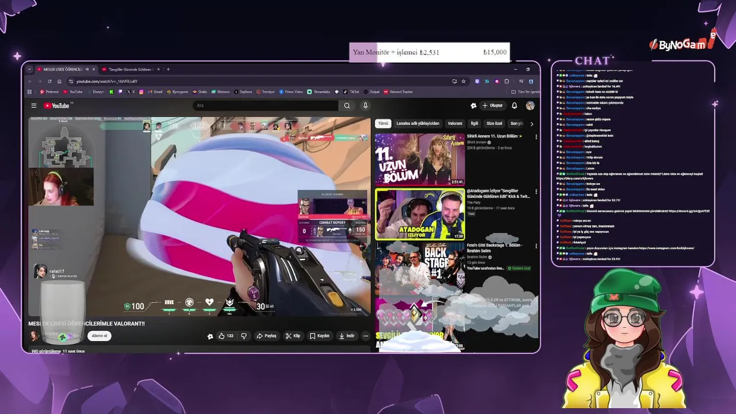Open the Pinterest bookmark
The width and height of the screenshot is (736, 414).
point(49,92)
